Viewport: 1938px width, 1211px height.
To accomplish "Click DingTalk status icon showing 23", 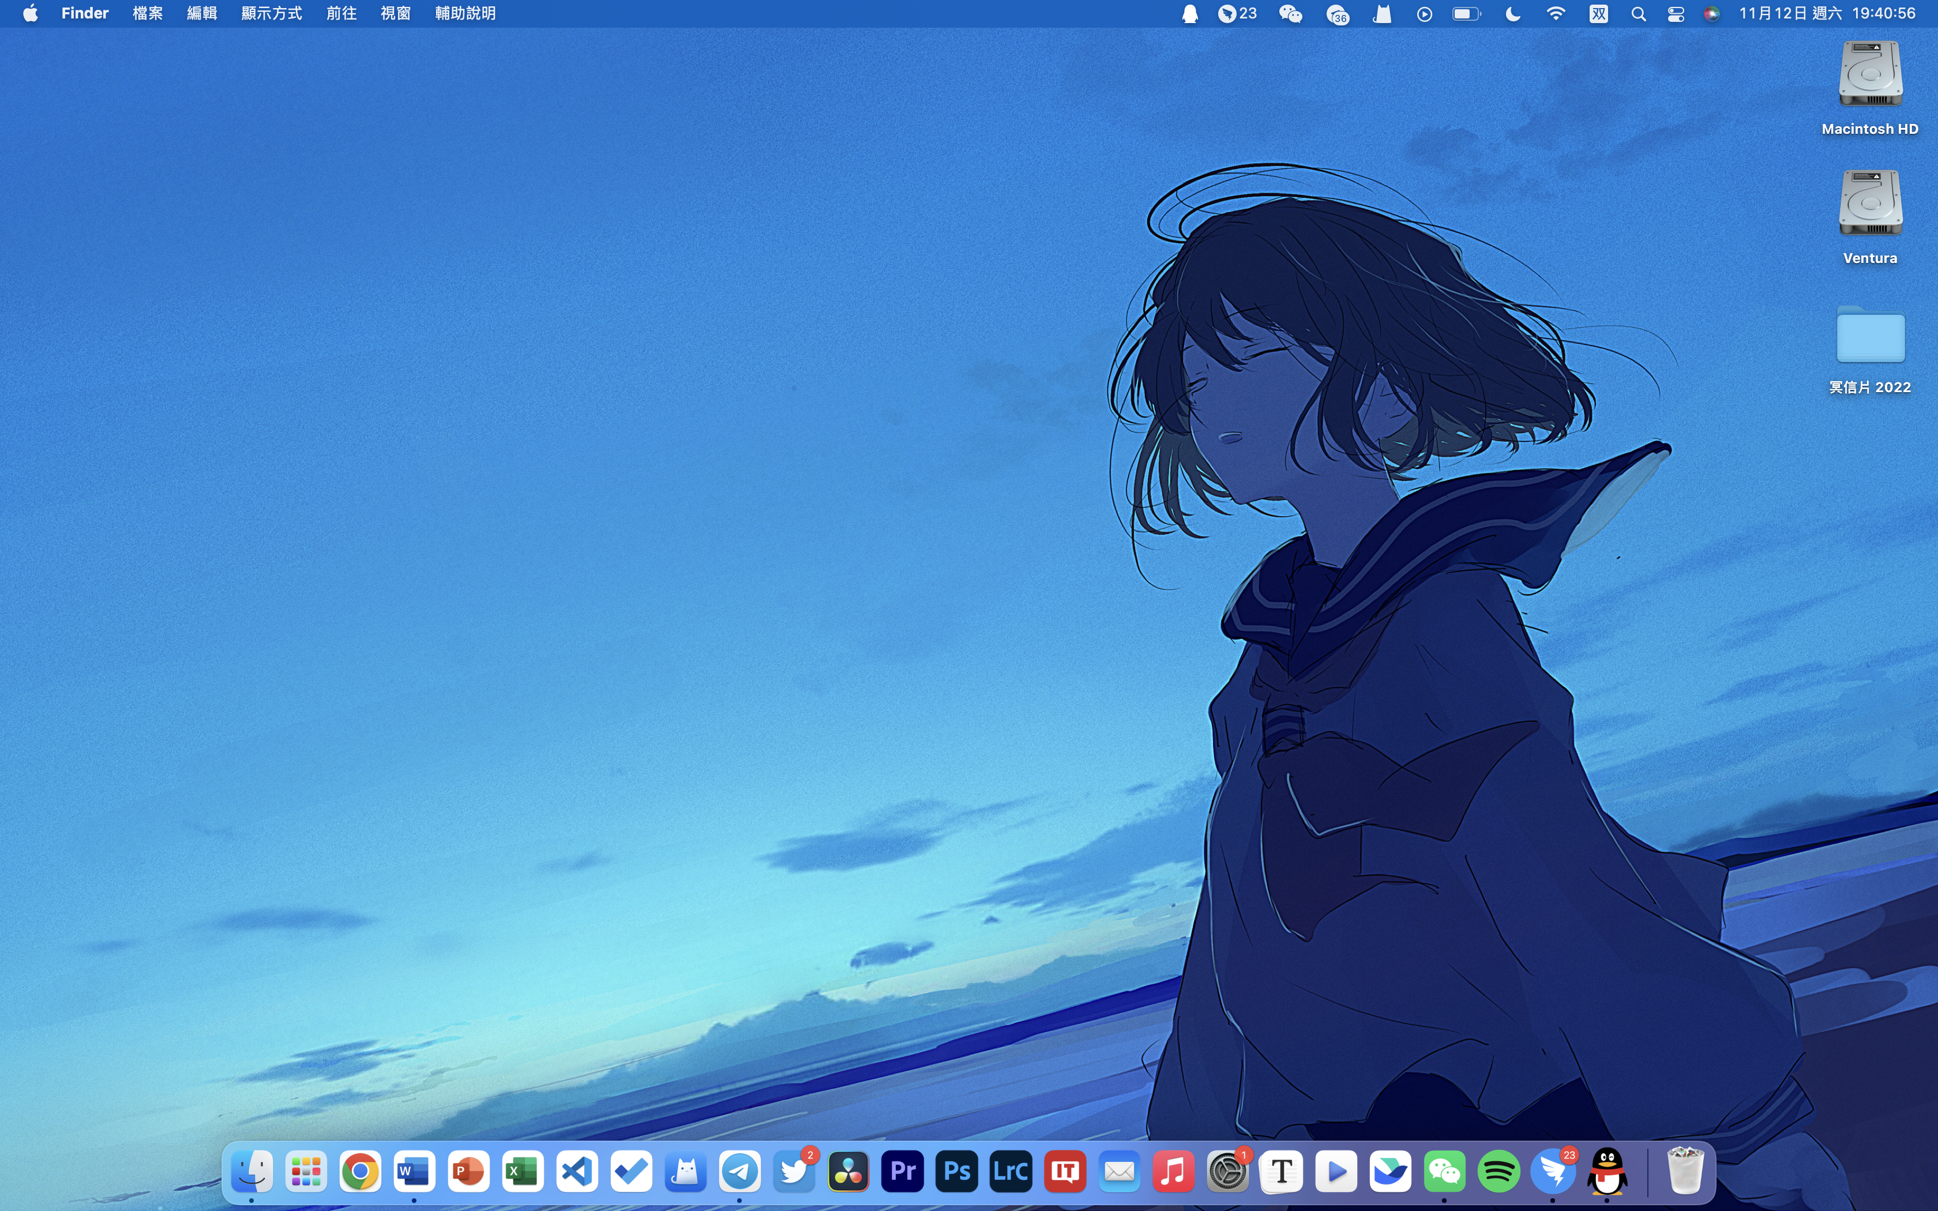I will 1237,14.
